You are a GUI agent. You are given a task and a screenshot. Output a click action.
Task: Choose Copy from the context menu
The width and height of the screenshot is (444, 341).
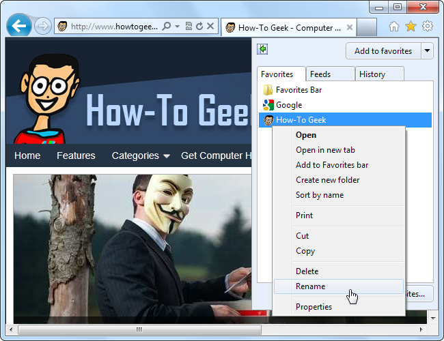tap(339, 251)
